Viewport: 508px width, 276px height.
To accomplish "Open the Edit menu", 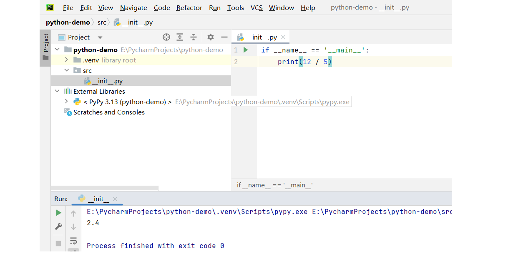I will (x=86, y=7).
